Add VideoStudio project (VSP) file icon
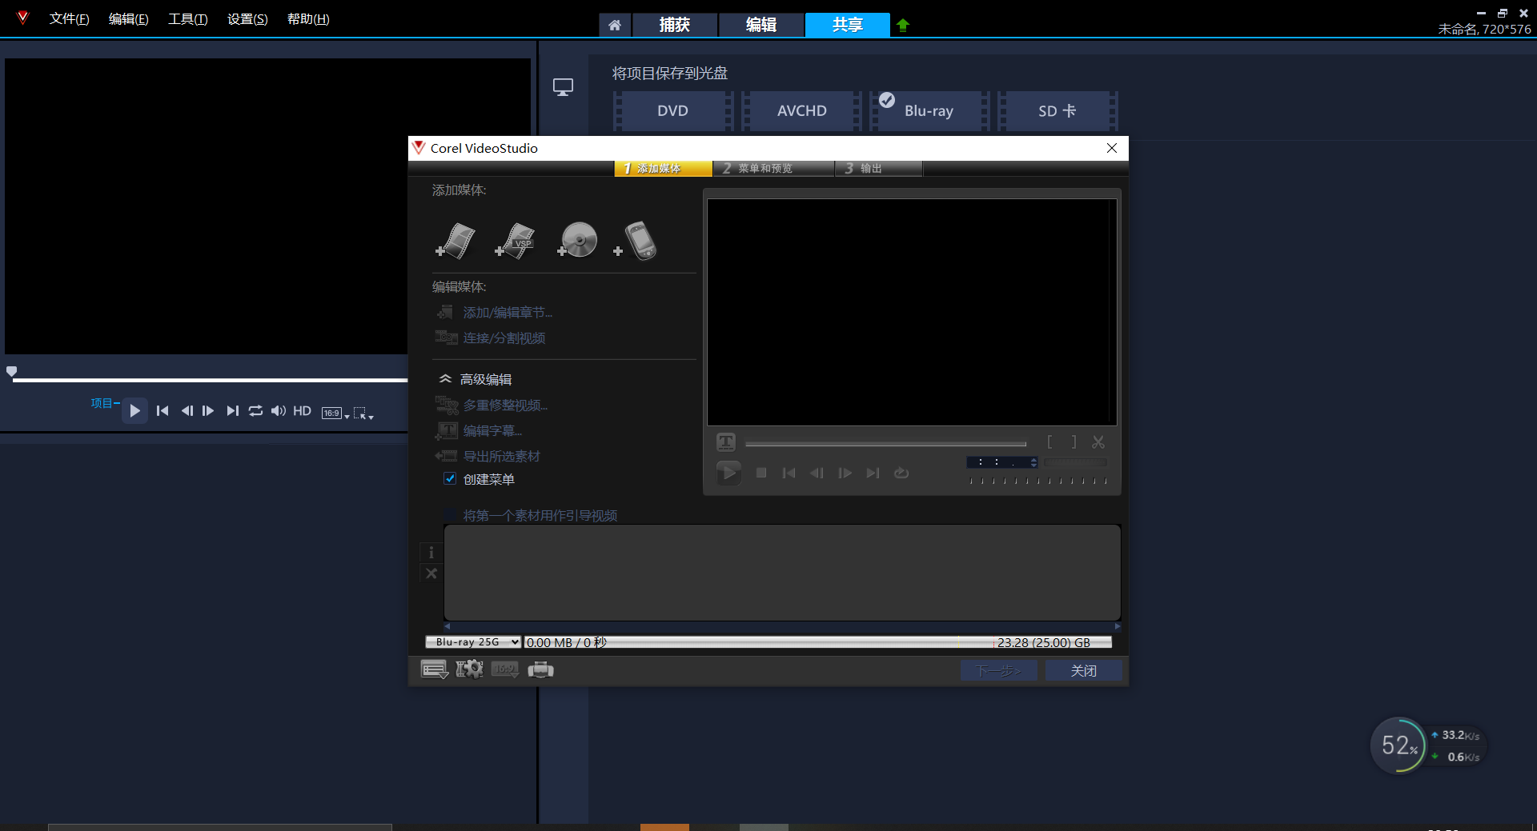 pos(515,241)
